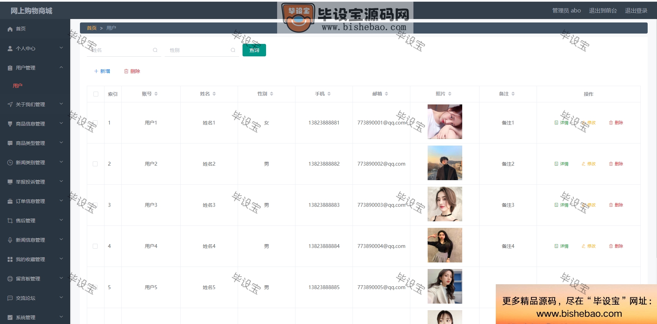657x324 pixels.
Task: Click email 773890002@qq.com cell
Action: 381,164
